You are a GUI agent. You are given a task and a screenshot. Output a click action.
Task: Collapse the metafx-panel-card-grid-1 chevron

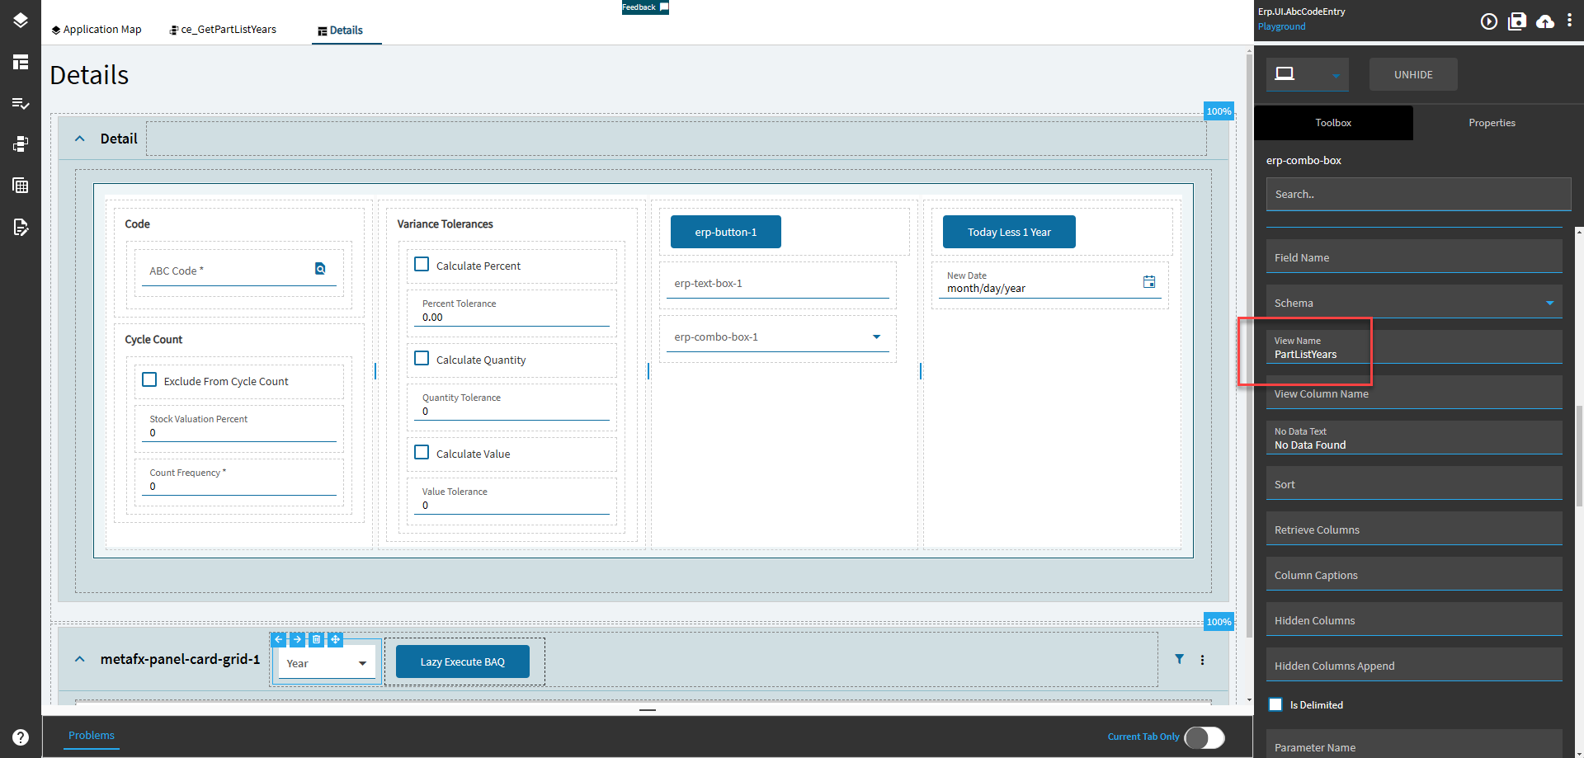coord(80,659)
